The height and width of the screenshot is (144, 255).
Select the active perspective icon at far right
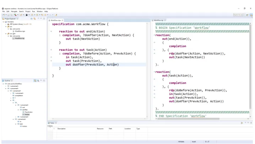251,15
